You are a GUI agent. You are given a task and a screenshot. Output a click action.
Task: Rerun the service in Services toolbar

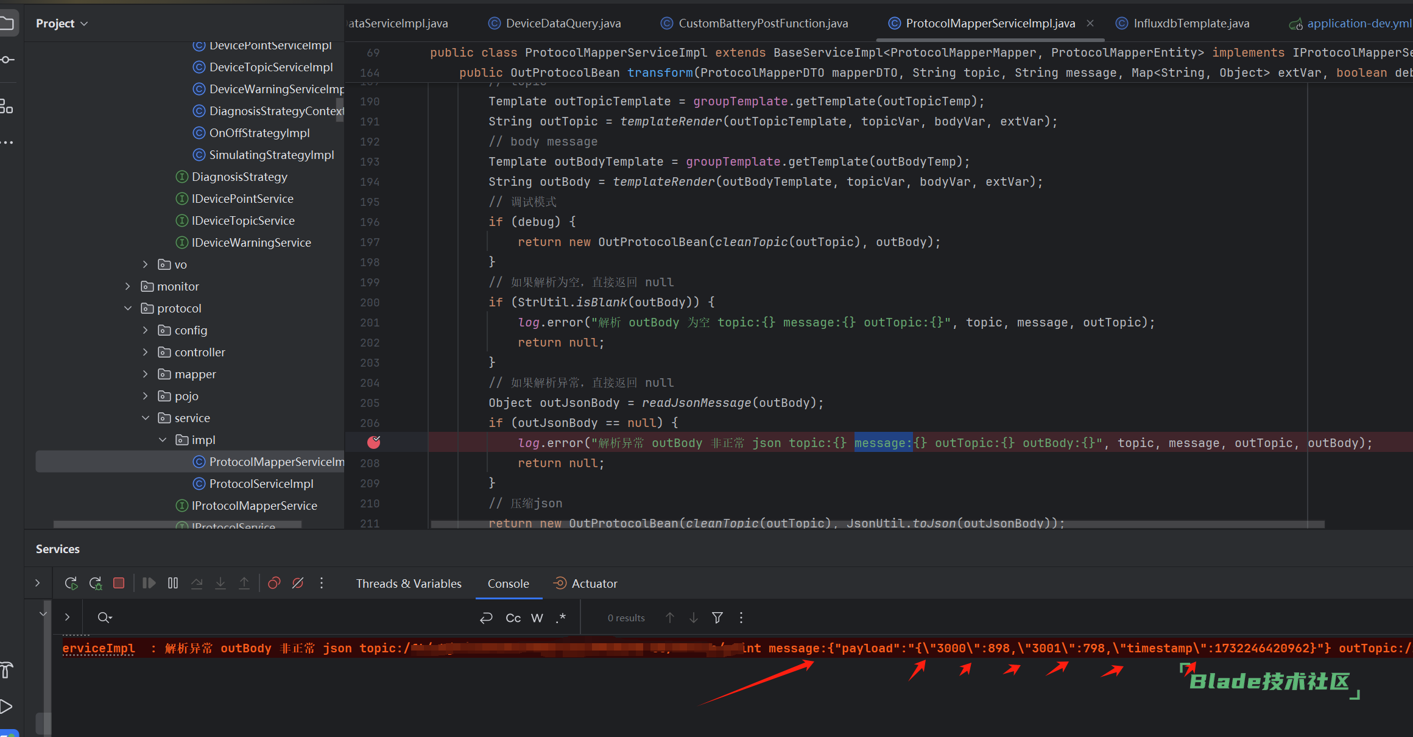[x=71, y=583]
